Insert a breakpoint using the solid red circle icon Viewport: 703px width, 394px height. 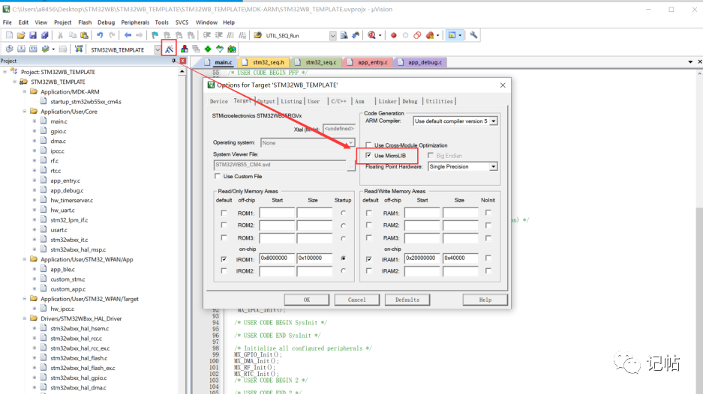[394, 35]
